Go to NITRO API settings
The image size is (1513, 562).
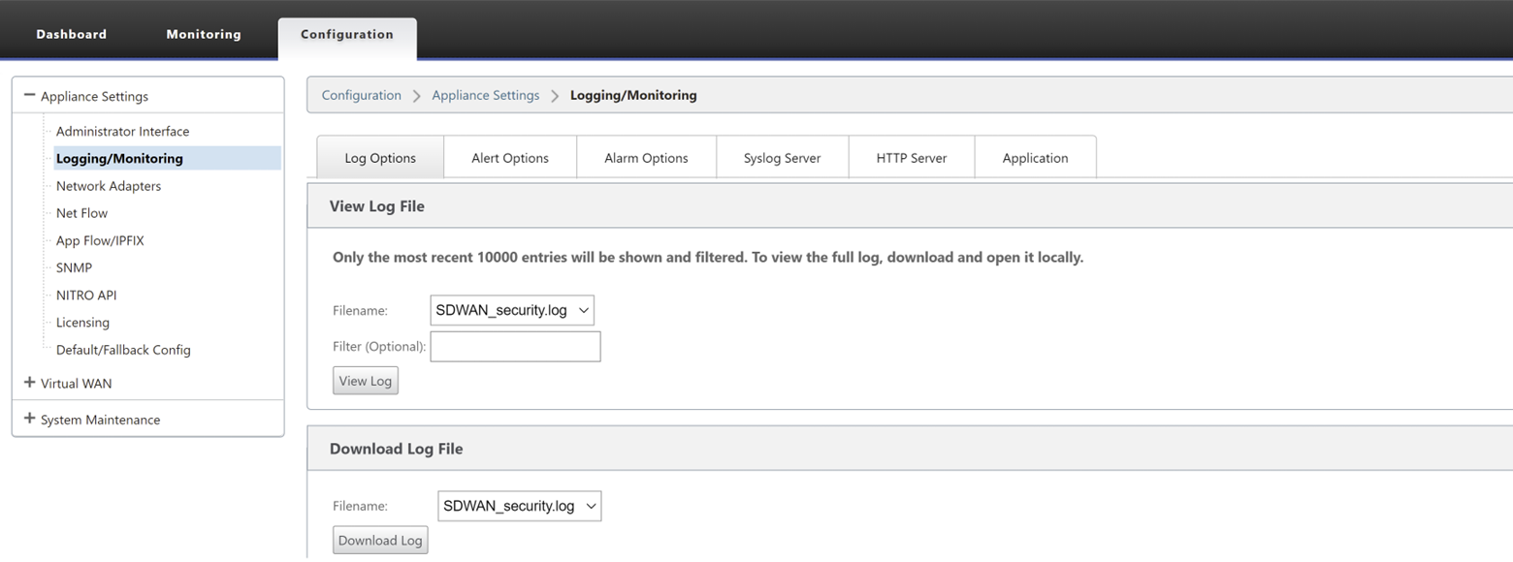[x=86, y=295]
